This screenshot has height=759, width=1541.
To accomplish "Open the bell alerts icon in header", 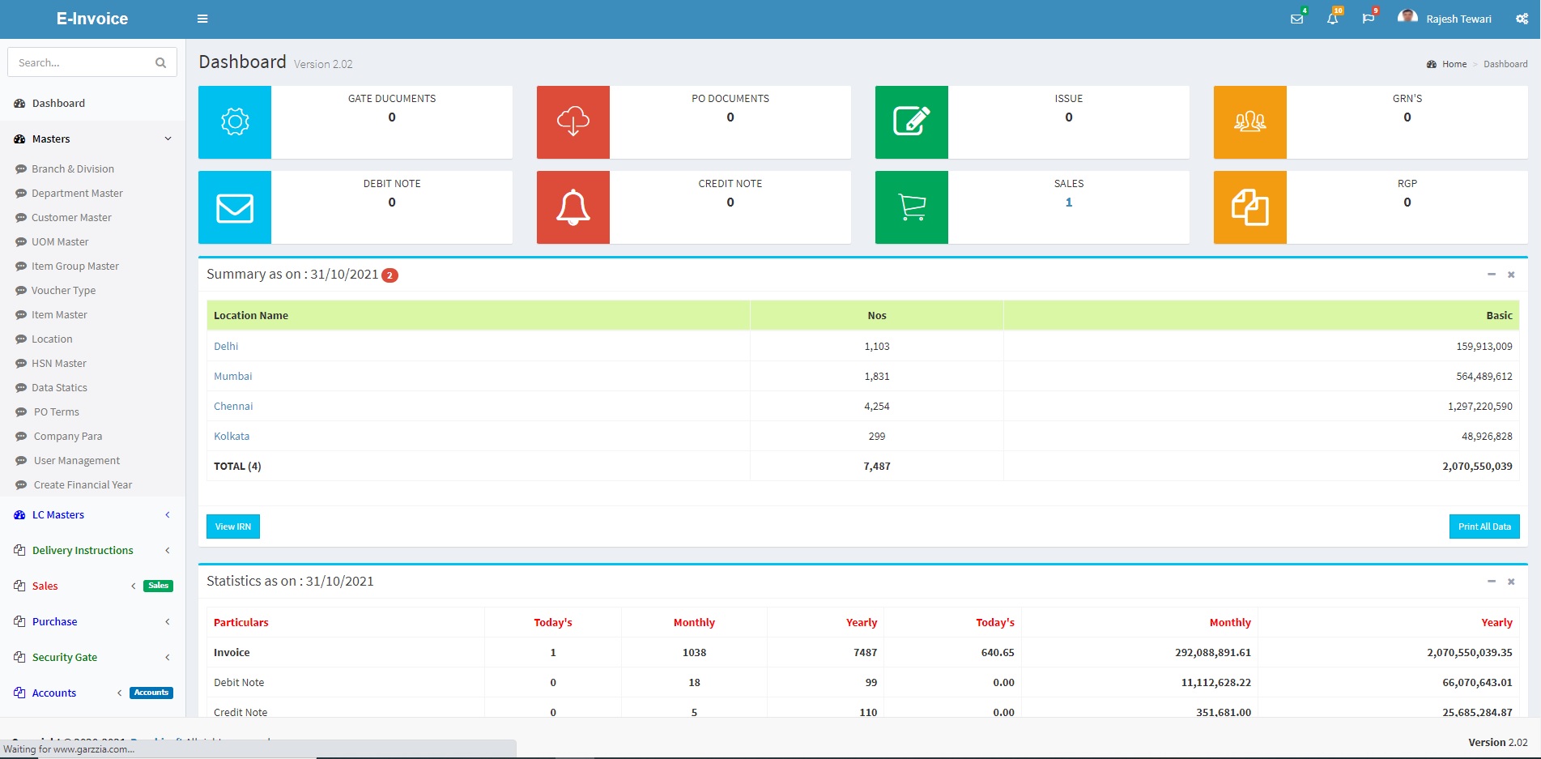I will coord(1332,19).
